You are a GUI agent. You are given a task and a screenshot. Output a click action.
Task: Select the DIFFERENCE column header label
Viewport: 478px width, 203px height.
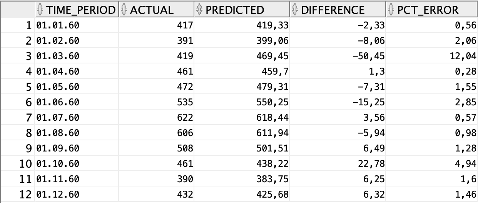[x=333, y=10]
